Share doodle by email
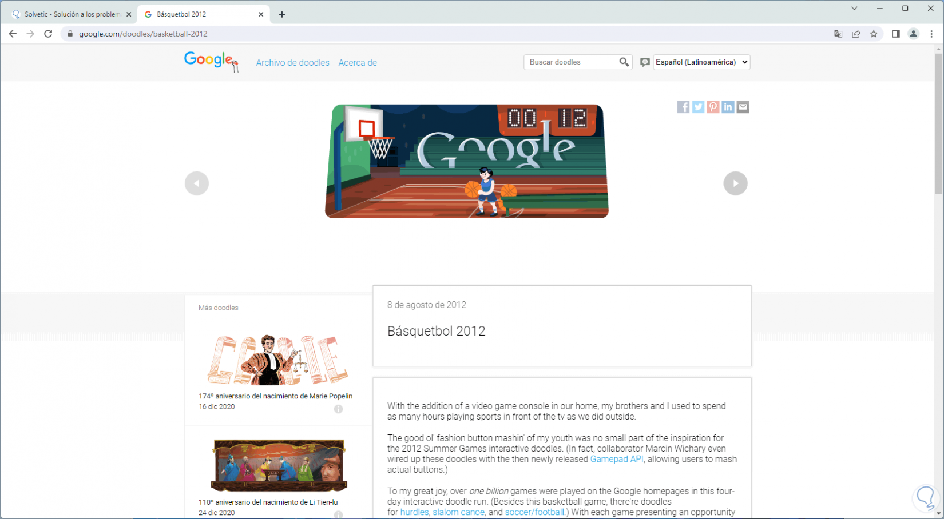This screenshot has width=944, height=519. (743, 107)
